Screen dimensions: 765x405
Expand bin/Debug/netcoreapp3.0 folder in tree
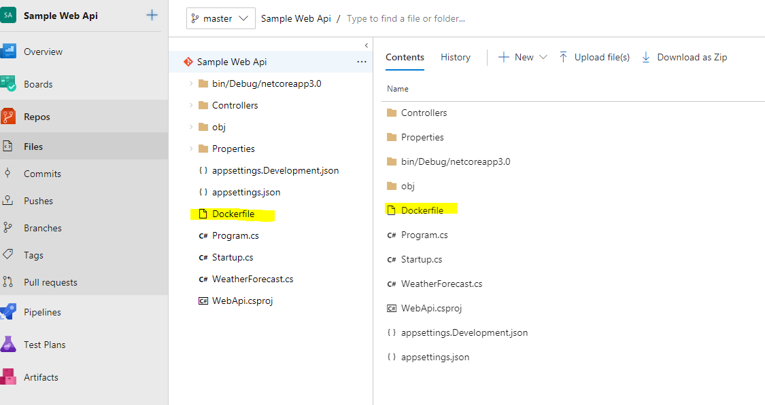coord(191,83)
